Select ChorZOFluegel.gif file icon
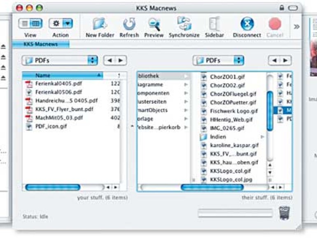Image resolution: width=317 pixels, height=238 pixels. [x=204, y=94]
